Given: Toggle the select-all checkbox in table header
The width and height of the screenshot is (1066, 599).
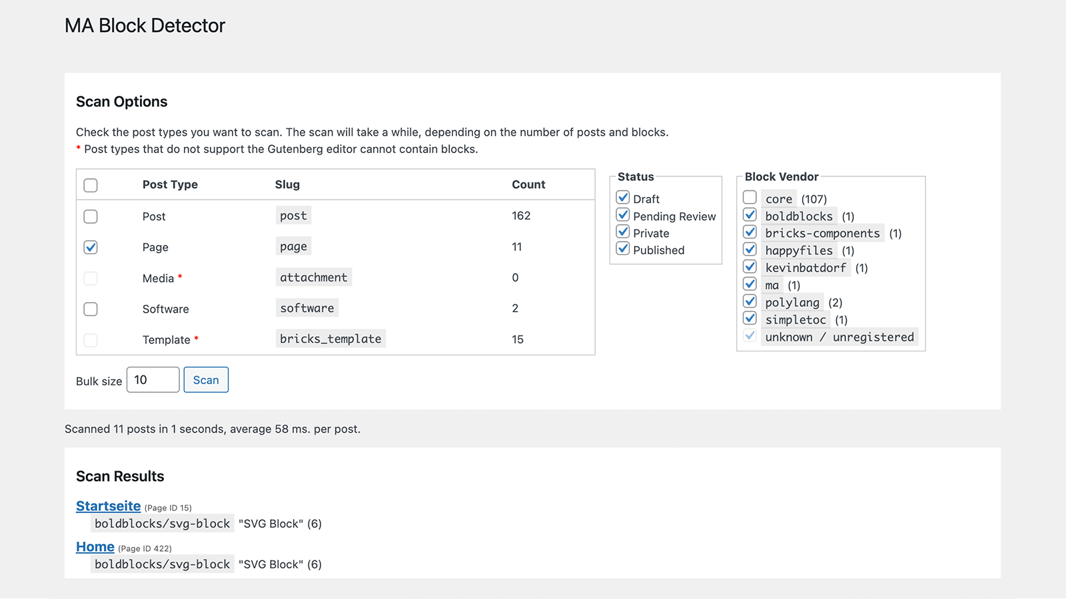Looking at the screenshot, I should (x=91, y=185).
